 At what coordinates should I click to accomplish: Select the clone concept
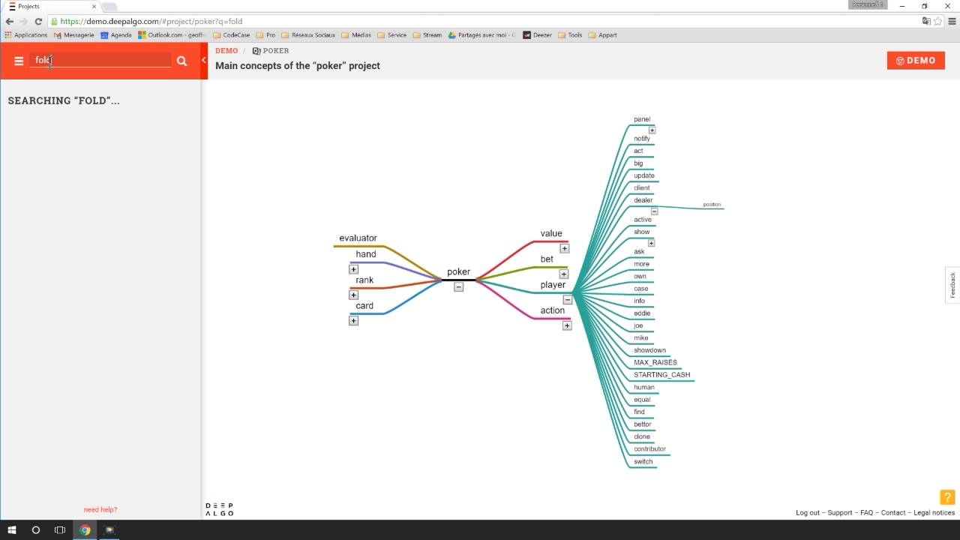point(642,436)
